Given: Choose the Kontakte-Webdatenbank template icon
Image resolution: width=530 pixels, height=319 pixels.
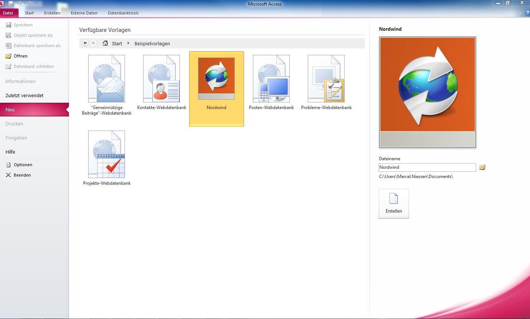Looking at the screenshot, I should (x=161, y=79).
